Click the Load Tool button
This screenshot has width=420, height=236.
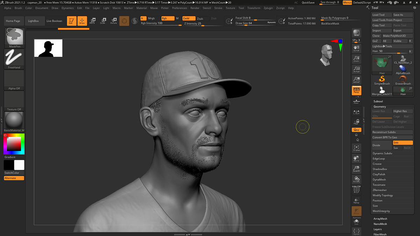click(x=382, y=15)
